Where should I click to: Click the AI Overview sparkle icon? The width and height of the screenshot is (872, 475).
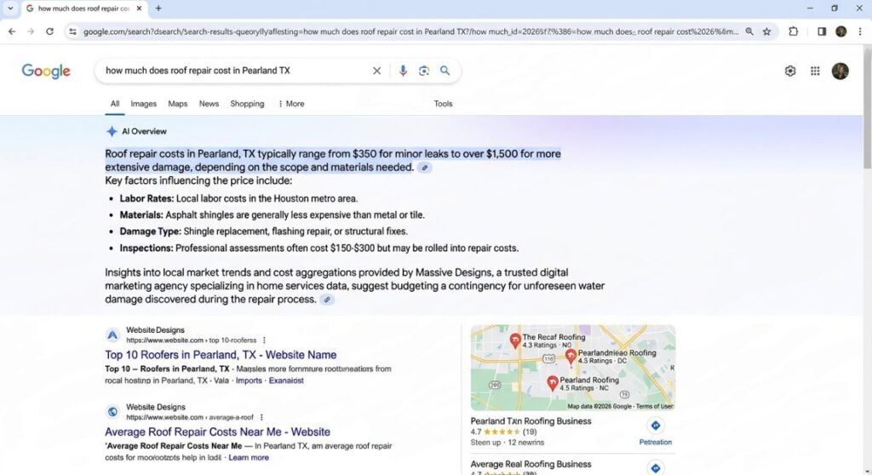112,131
